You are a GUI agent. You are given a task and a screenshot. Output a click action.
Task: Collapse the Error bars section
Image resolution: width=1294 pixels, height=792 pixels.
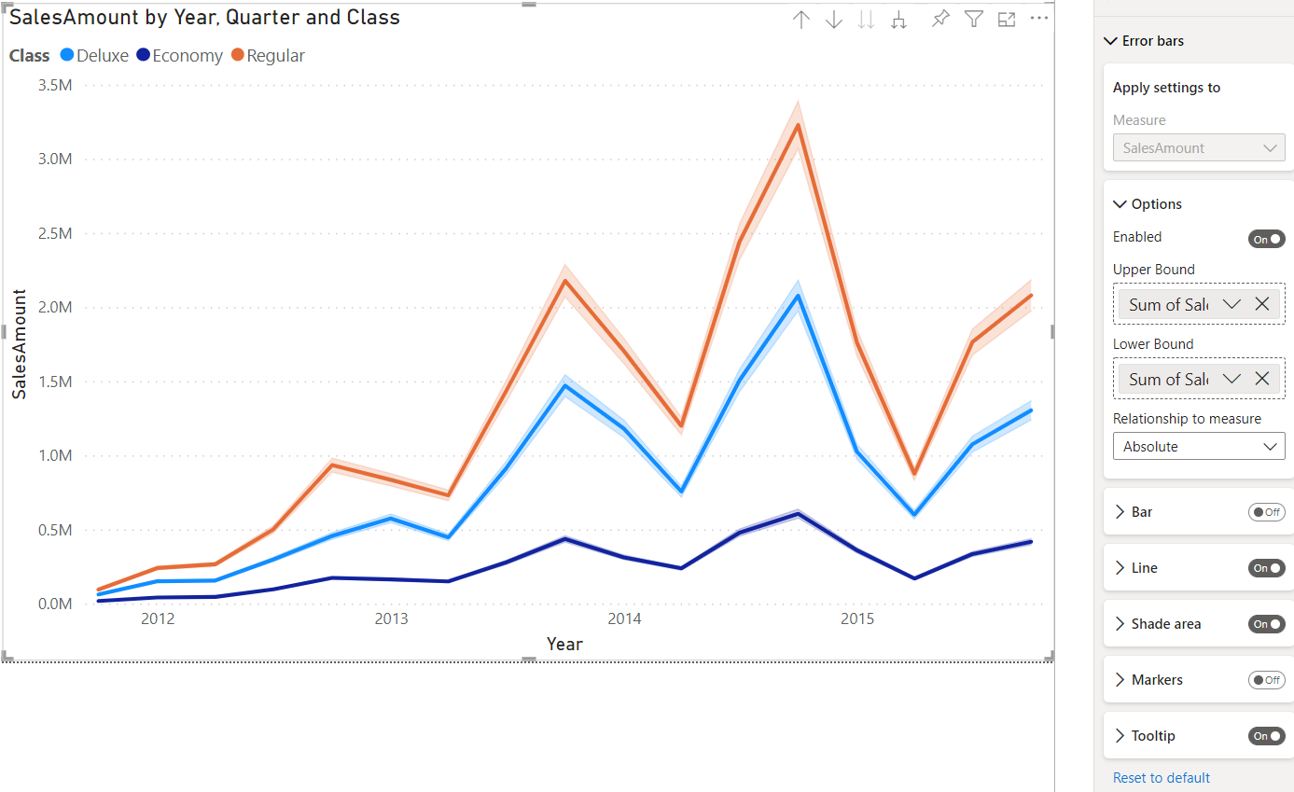(x=1110, y=41)
